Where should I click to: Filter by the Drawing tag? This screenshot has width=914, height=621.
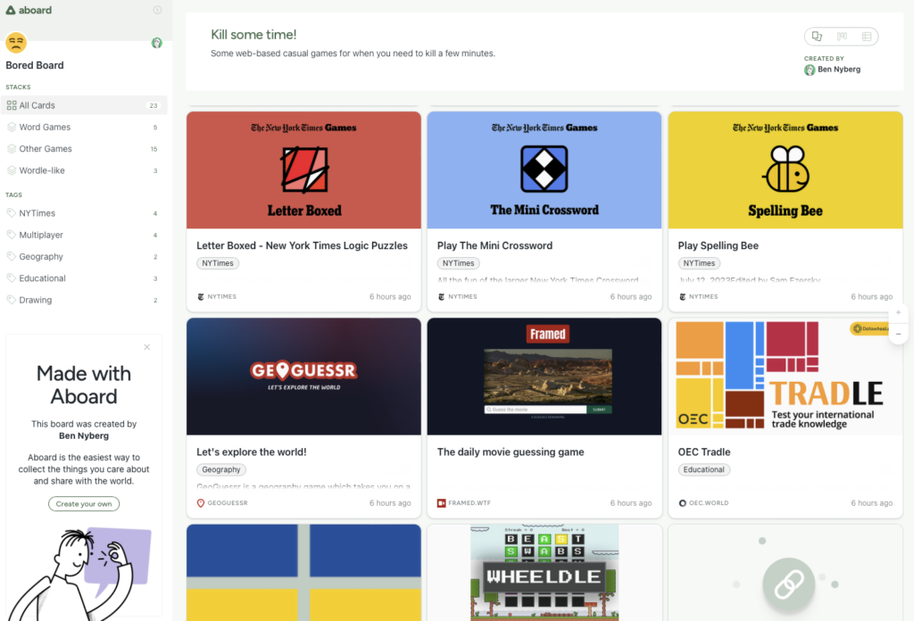(84, 300)
